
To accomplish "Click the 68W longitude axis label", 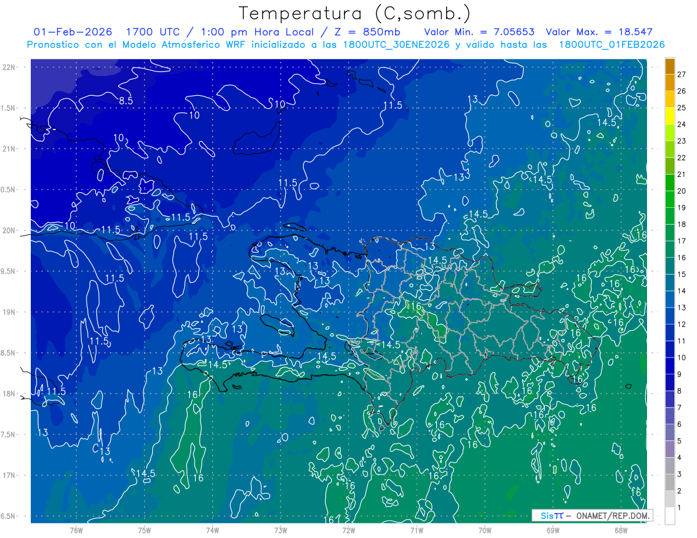I will pos(621,530).
